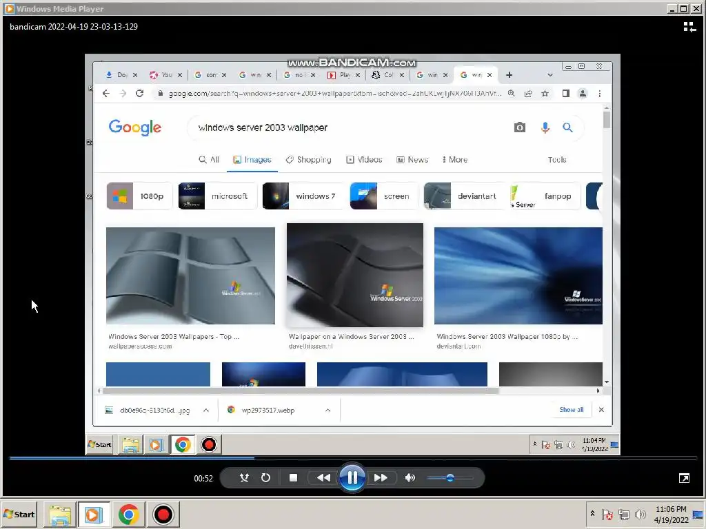Open the Chrome three-dot menu in video
Screen dimensions: 706x529
(599, 94)
